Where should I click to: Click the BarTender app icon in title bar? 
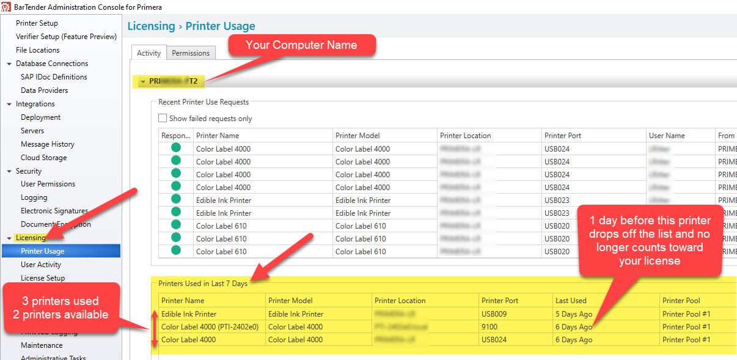[x=6, y=7]
